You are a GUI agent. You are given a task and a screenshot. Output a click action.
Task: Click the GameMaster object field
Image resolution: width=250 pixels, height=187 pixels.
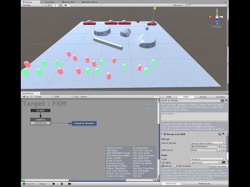(204, 146)
